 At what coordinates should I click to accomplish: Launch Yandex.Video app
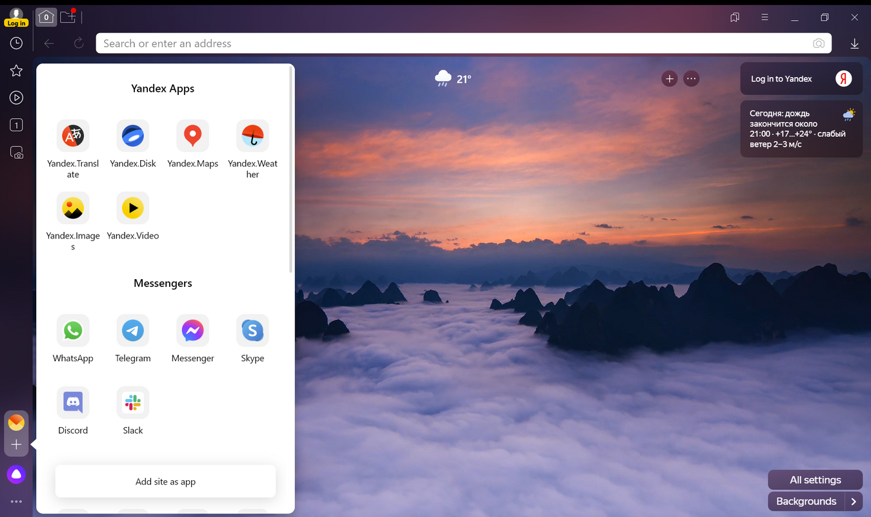coord(133,208)
